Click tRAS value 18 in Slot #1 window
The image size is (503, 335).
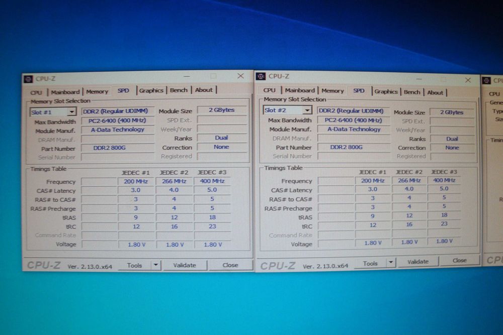tap(212, 217)
